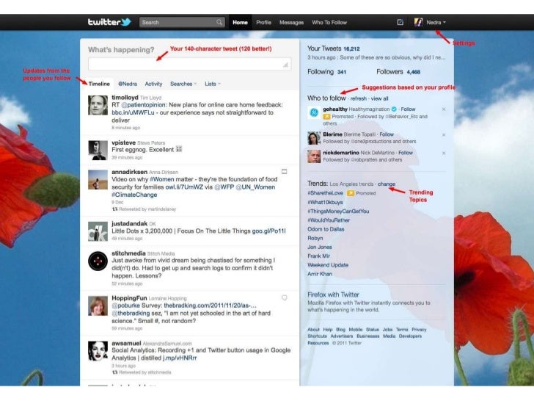Open the Weekend Update trend
This screenshot has height=401, width=534.
click(328, 265)
